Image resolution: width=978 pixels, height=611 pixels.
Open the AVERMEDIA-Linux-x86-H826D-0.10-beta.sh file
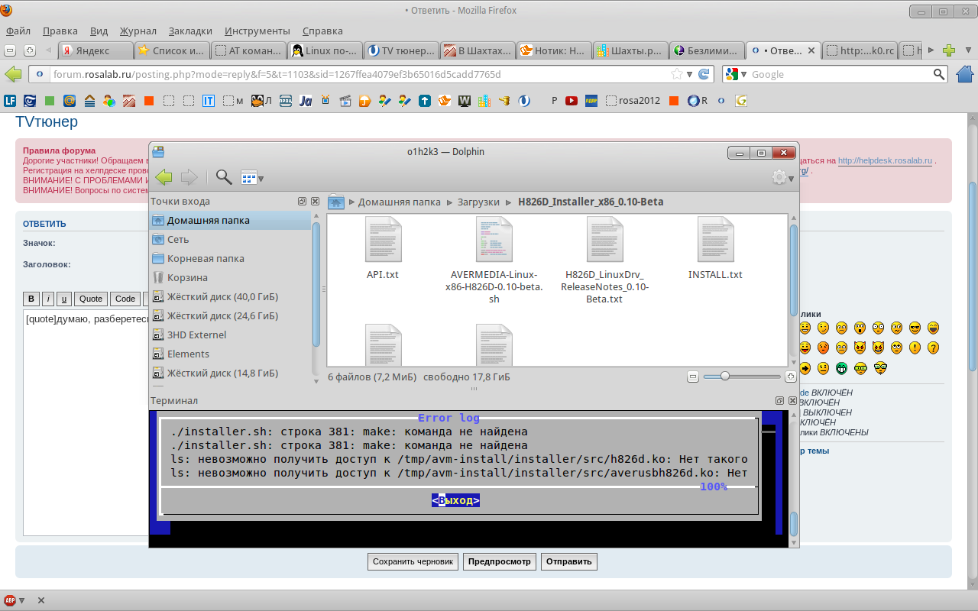coord(494,240)
